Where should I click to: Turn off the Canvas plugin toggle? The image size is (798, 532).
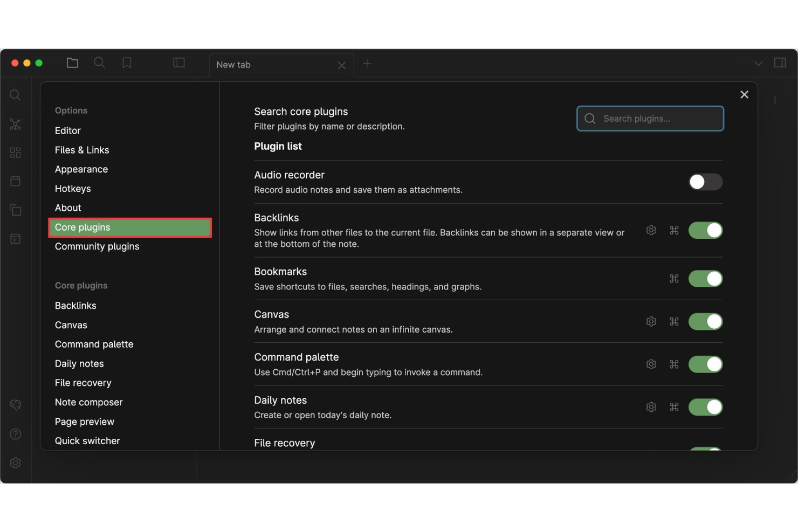coord(705,321)
